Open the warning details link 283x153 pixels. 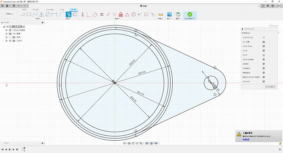pos(246,140)
